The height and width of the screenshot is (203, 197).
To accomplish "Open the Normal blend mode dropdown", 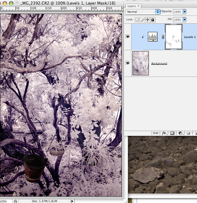I will [x=143, y=12].
